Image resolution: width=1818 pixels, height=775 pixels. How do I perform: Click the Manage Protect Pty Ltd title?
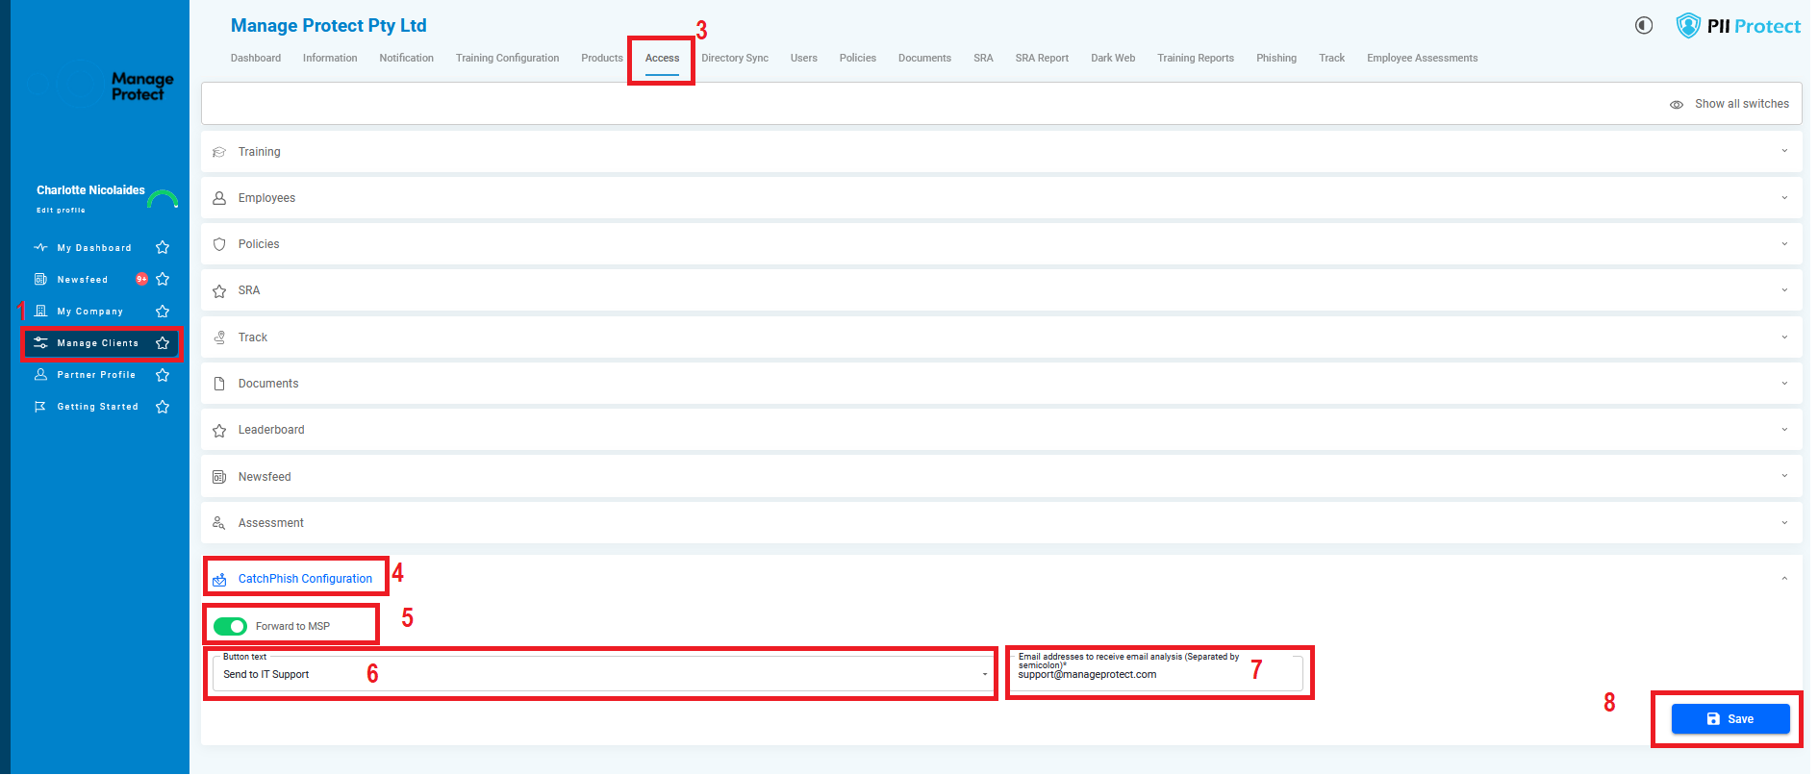coord(329,26)
